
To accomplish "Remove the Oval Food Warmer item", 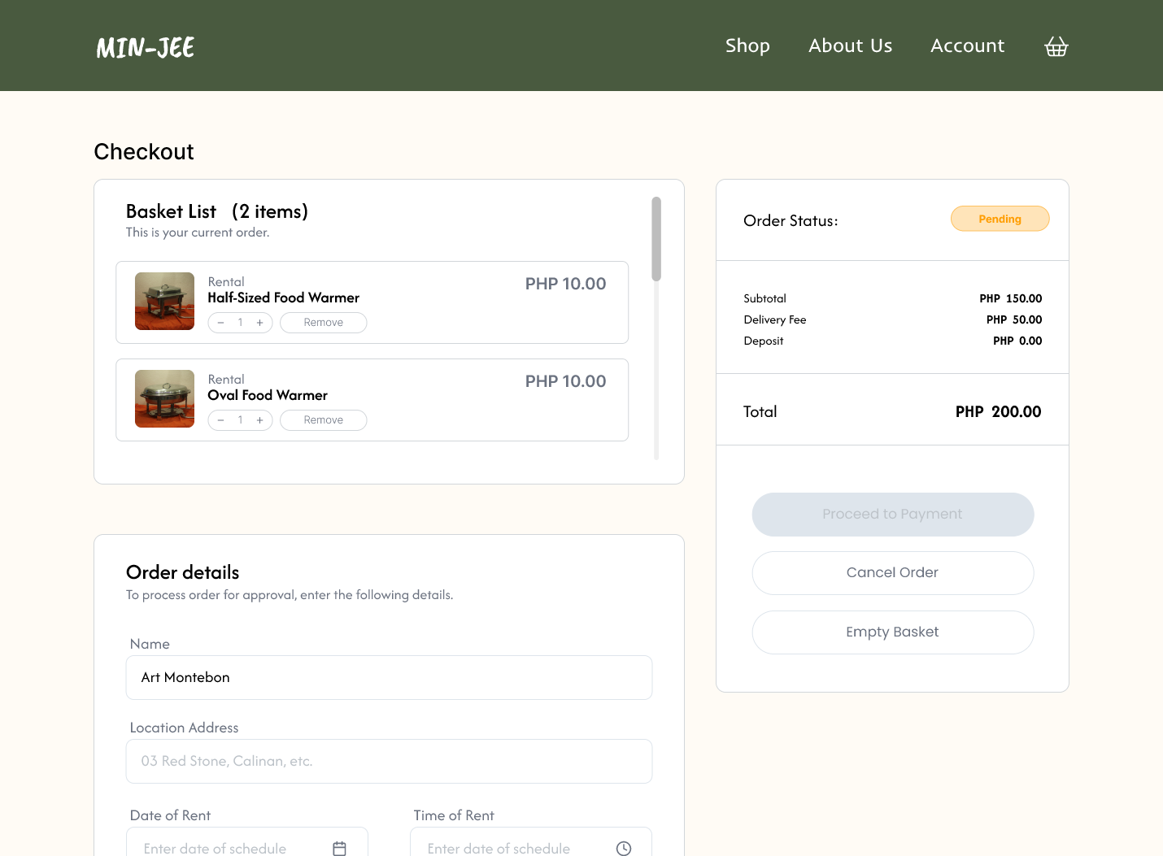I will (x=324, y=420).
